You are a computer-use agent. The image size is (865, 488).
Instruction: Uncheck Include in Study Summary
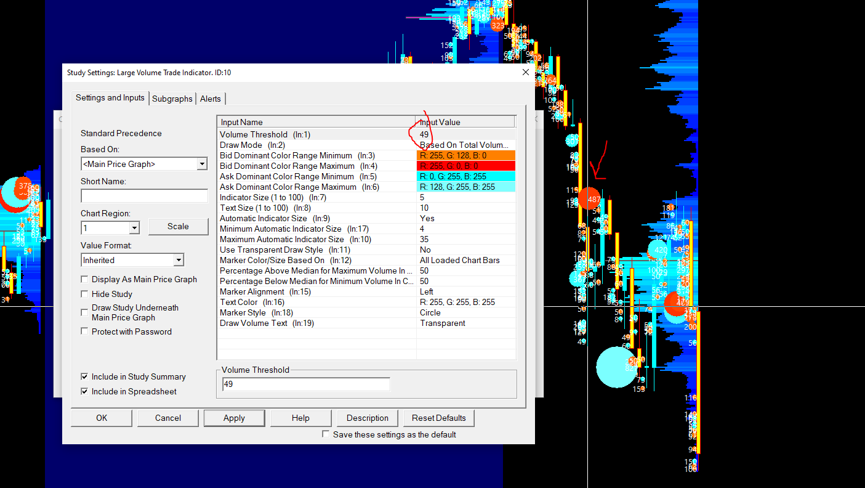click(85, 376)
